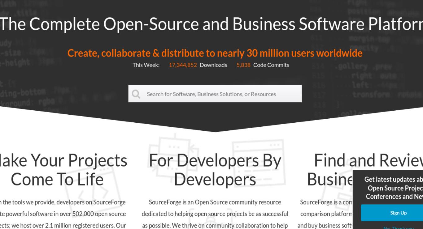This screenshot has height=229, width=423.
Task: Click the 502,000 open source projects paragraph
Action: (x=63, y=214)
